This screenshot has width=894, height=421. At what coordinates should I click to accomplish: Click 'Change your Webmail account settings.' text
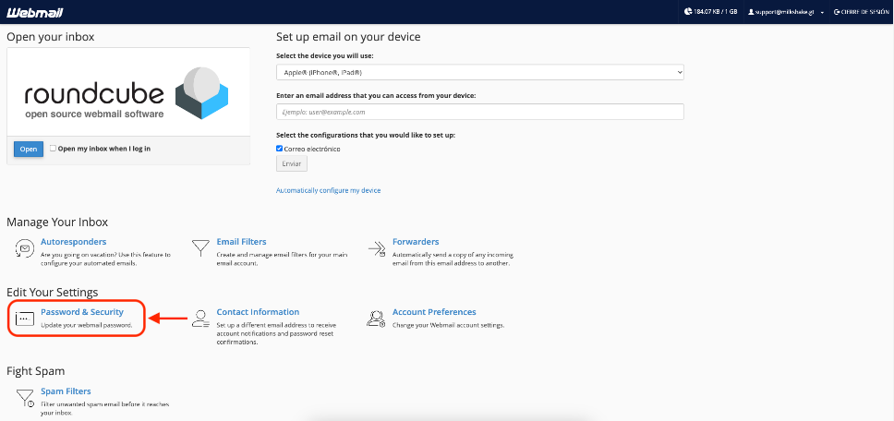449,325
